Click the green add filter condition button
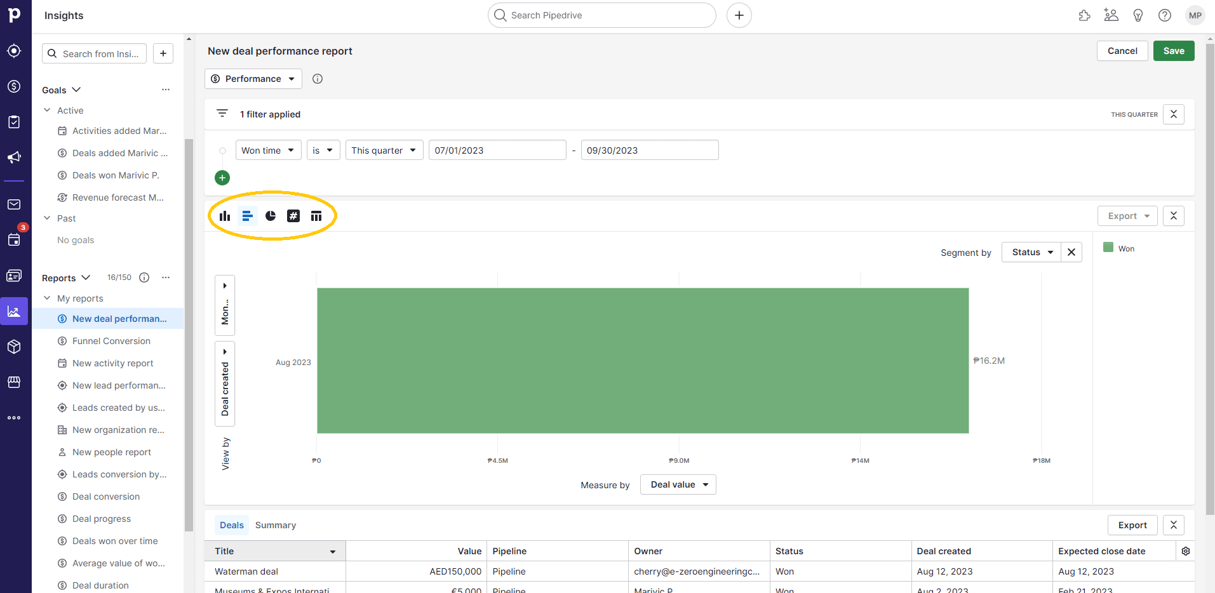Image resolution: width=1215 pixels, height=593 pixels. click(222, 178)
